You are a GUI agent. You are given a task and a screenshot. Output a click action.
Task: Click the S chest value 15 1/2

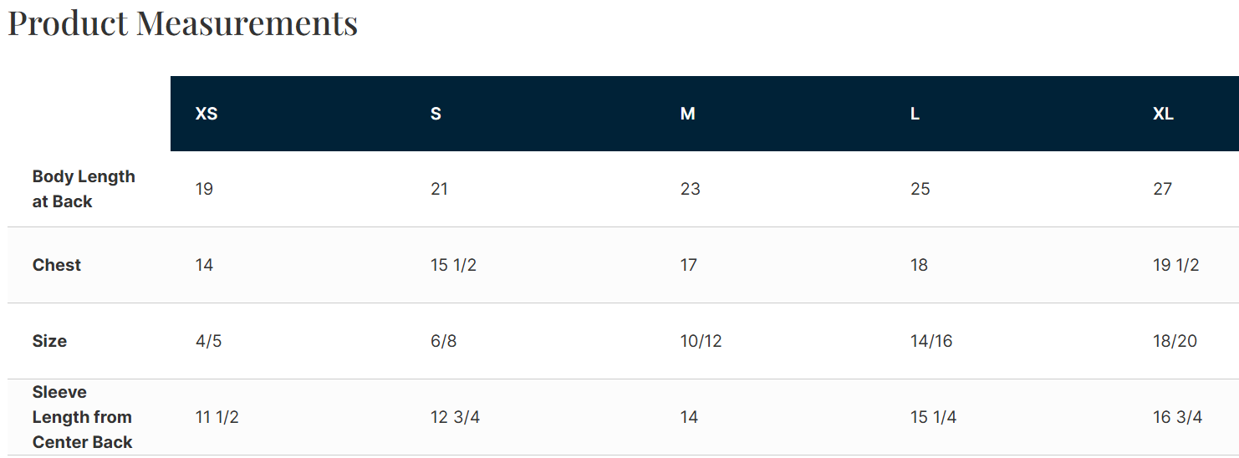[453, 265]
